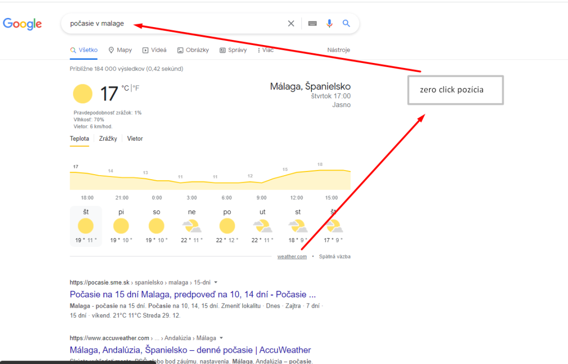The image size is (568, 364).
Task: Click Spätná väzba feedback link
Action: coord(335,256)
